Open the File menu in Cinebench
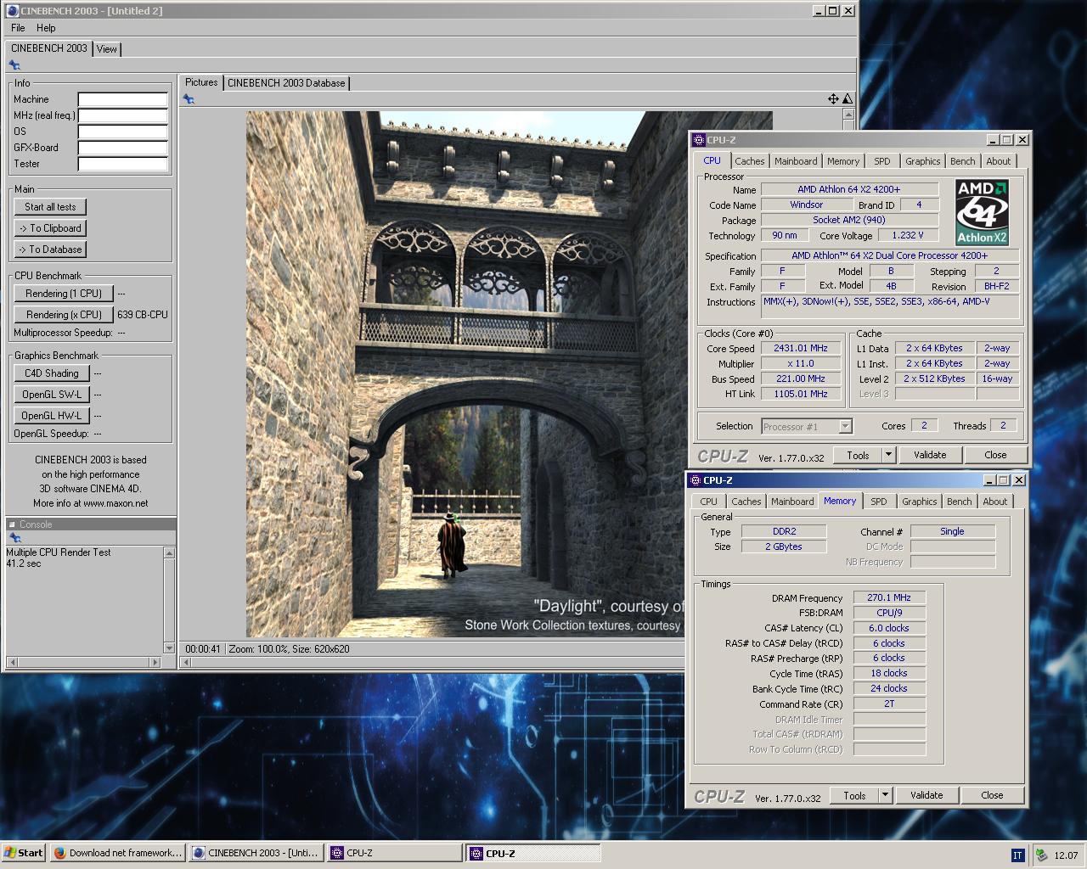Image resolution: width=1087 pixels, height=869 pixels. pos(18,28)
